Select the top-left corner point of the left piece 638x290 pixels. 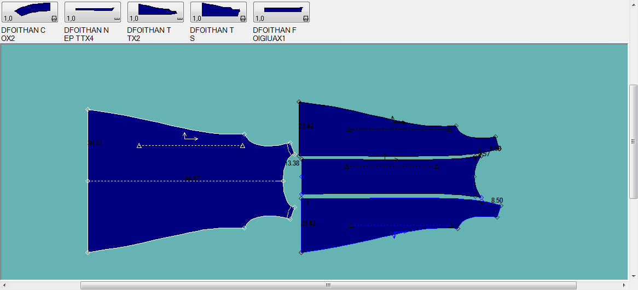coord(88,110)
